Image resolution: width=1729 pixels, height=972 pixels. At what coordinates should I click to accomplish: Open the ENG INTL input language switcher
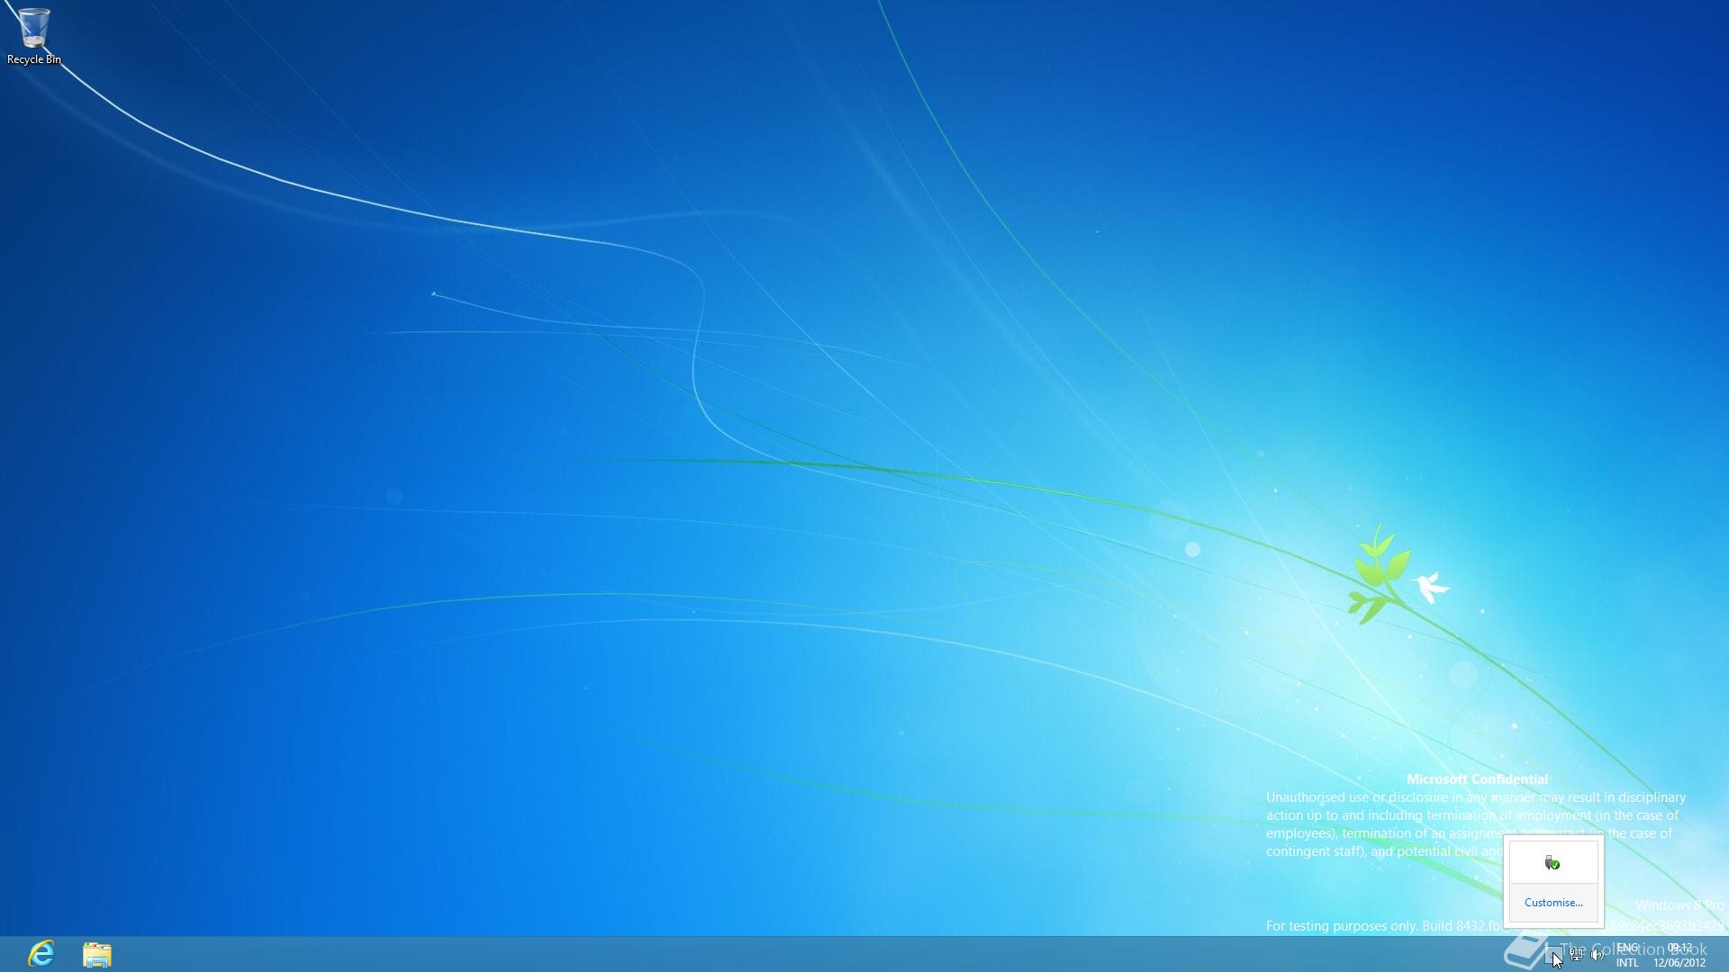pos(1627,955)
